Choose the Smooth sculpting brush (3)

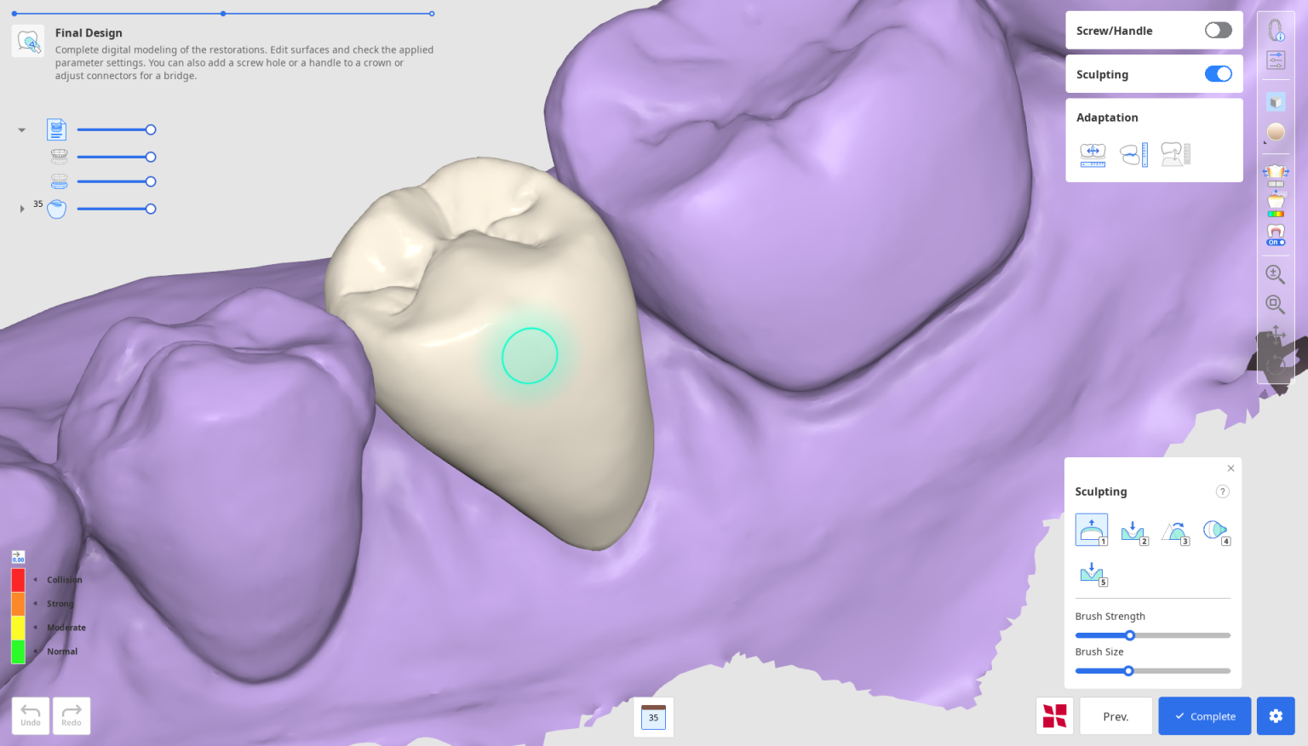point(1175,532)
